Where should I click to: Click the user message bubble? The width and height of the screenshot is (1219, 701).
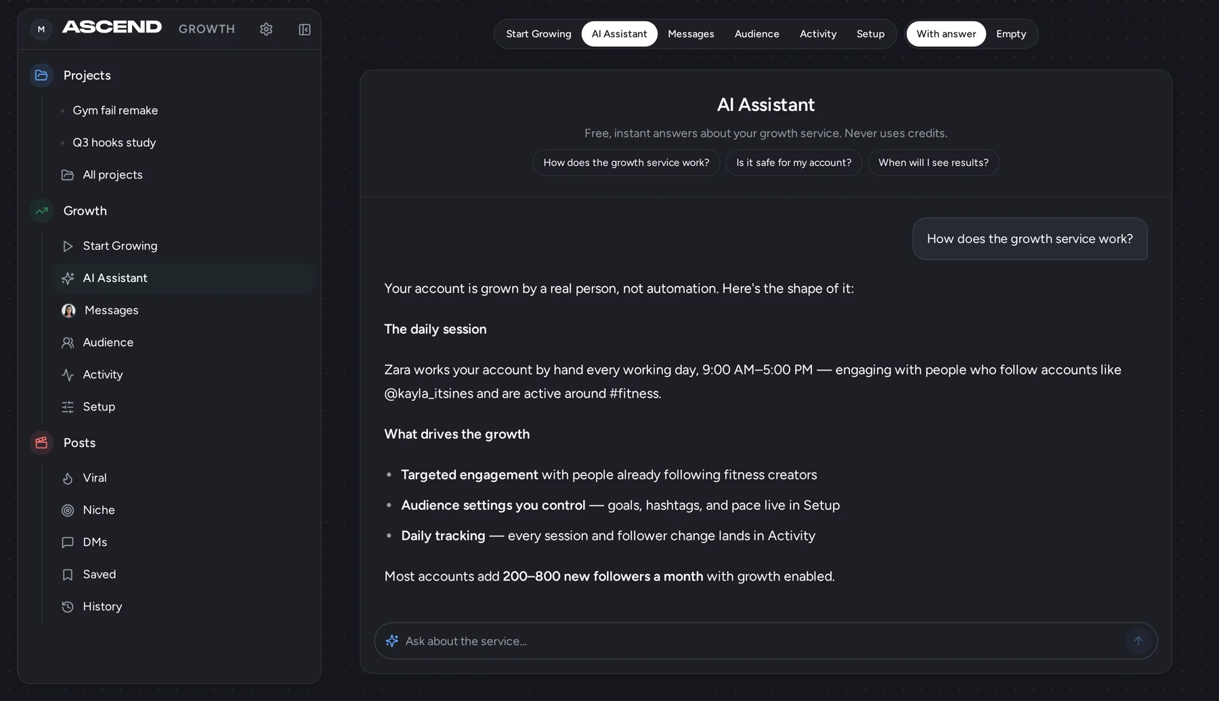click(1029, 238)
